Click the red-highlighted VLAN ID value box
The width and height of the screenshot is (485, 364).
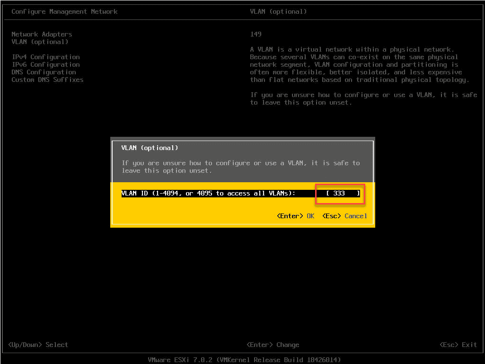pos(339,193)
